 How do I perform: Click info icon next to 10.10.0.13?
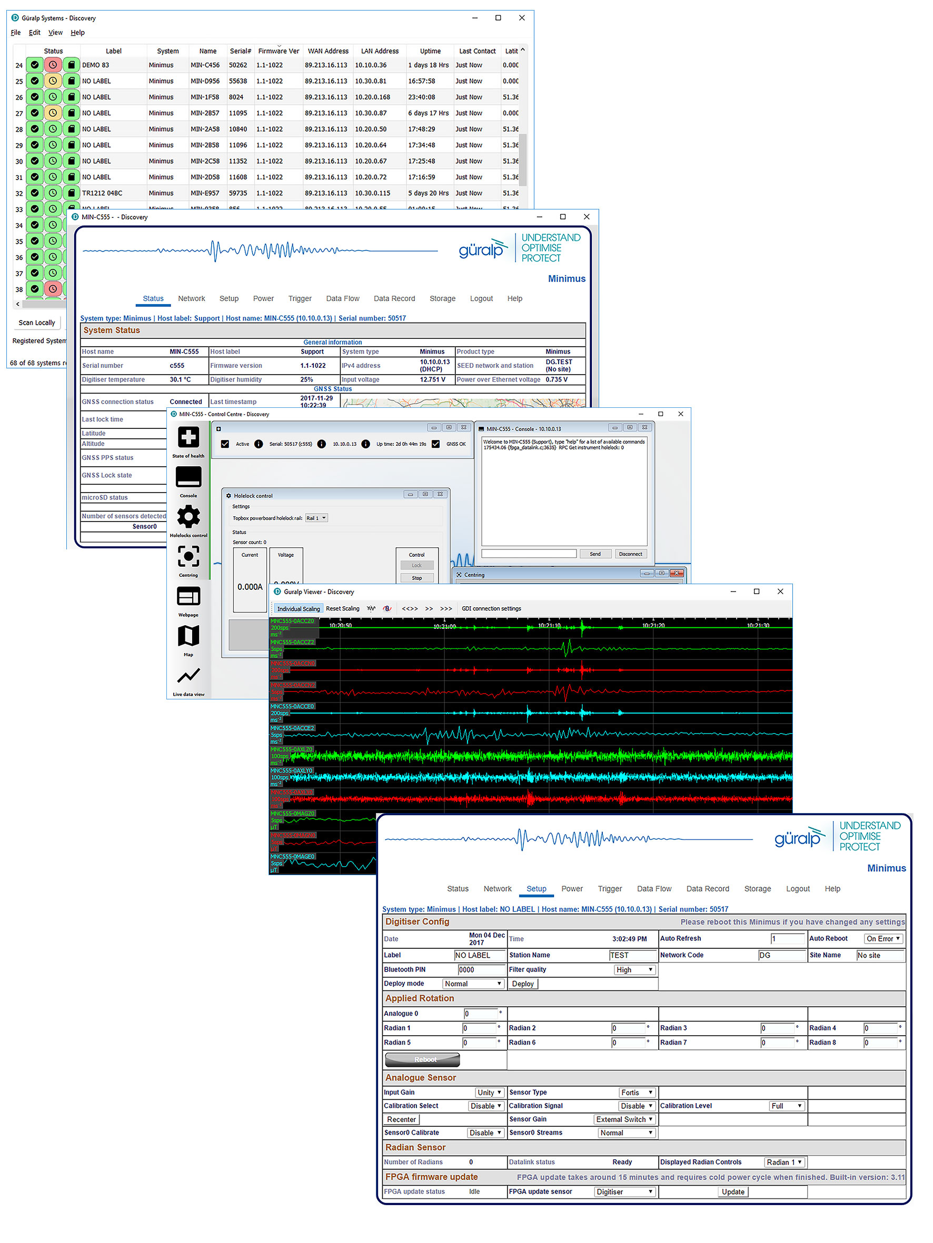[x=322, y=444]
